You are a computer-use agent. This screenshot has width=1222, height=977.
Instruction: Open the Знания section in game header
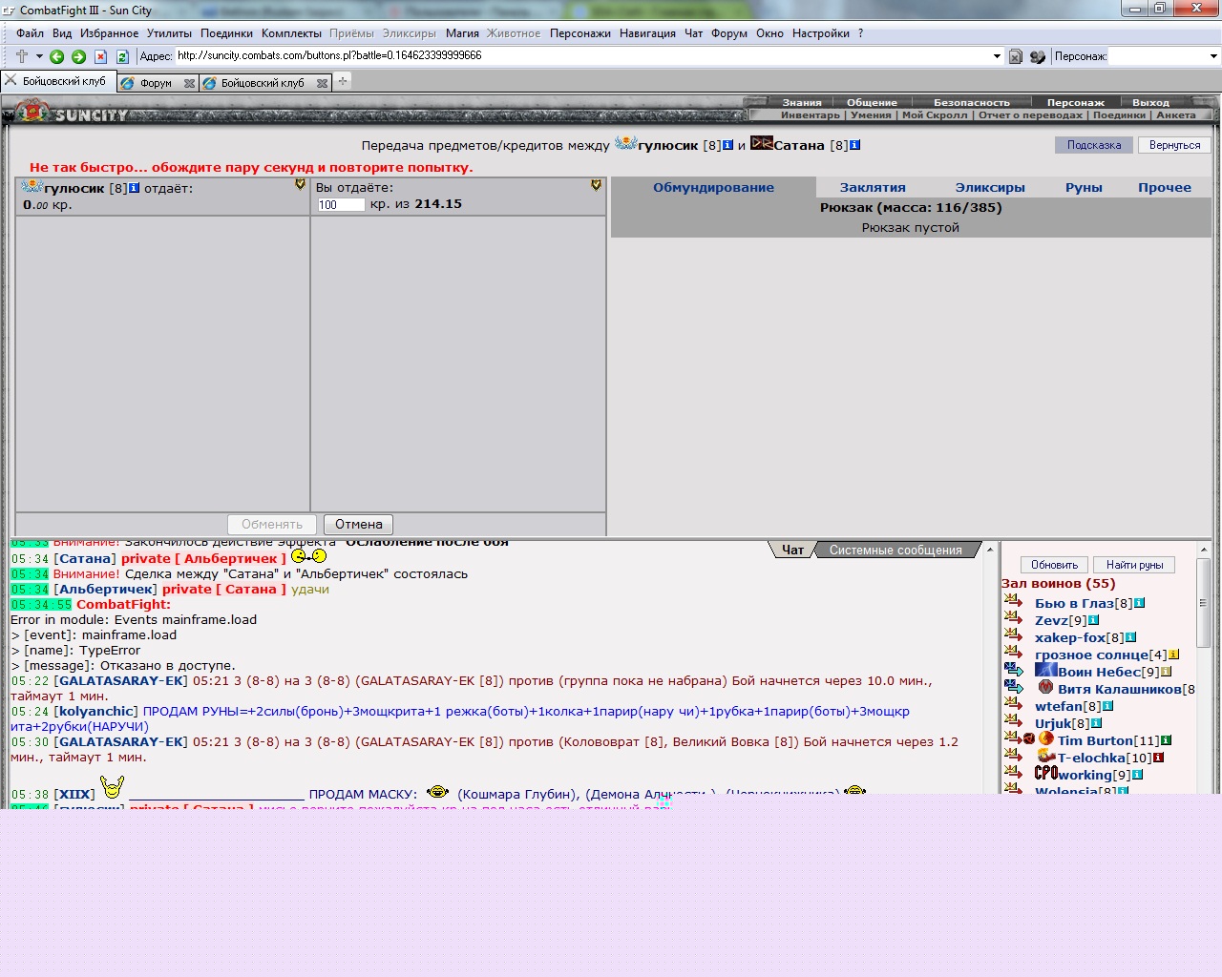point(801,102)
